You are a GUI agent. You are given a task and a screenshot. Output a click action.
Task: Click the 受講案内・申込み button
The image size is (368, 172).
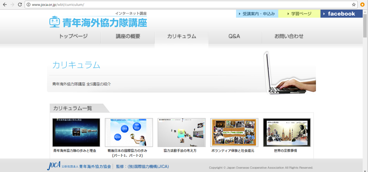tap(257, 14)
